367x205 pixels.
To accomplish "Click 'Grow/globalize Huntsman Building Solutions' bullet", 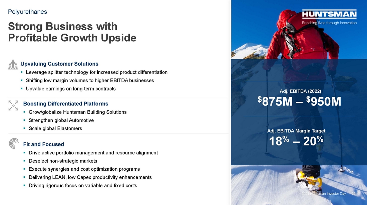I will (x=78, y=112).
